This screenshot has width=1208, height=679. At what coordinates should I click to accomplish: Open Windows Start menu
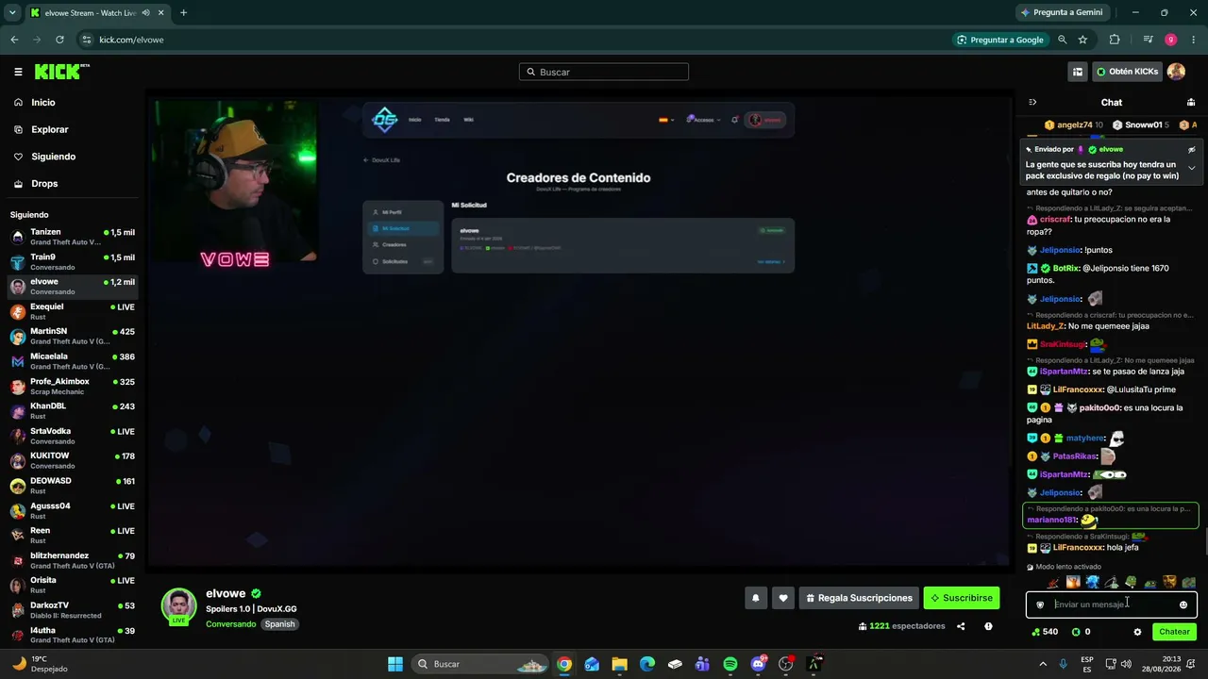(395, 664)
